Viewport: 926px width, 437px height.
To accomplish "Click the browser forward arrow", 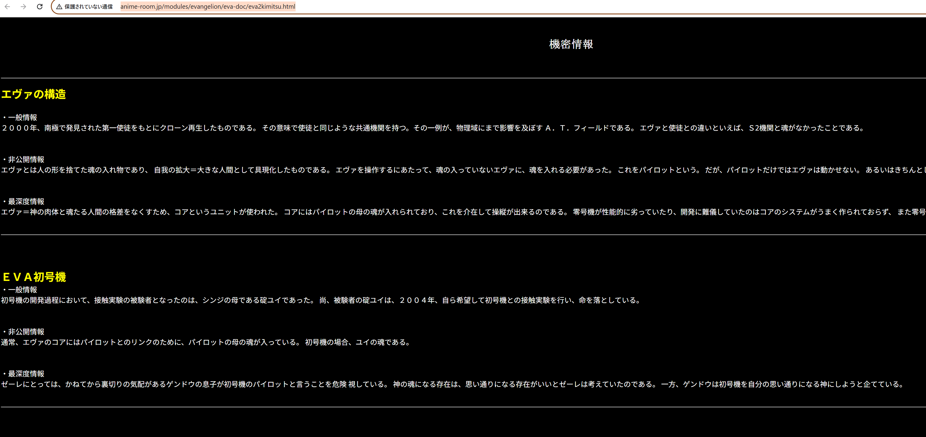I will [23, 7].
